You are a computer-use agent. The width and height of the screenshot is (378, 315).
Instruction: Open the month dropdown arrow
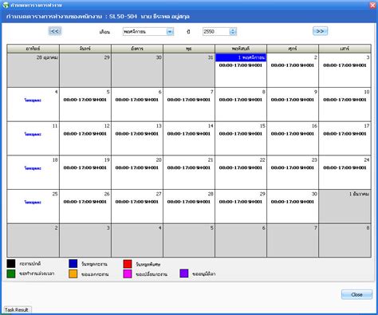tap(170, 32)
